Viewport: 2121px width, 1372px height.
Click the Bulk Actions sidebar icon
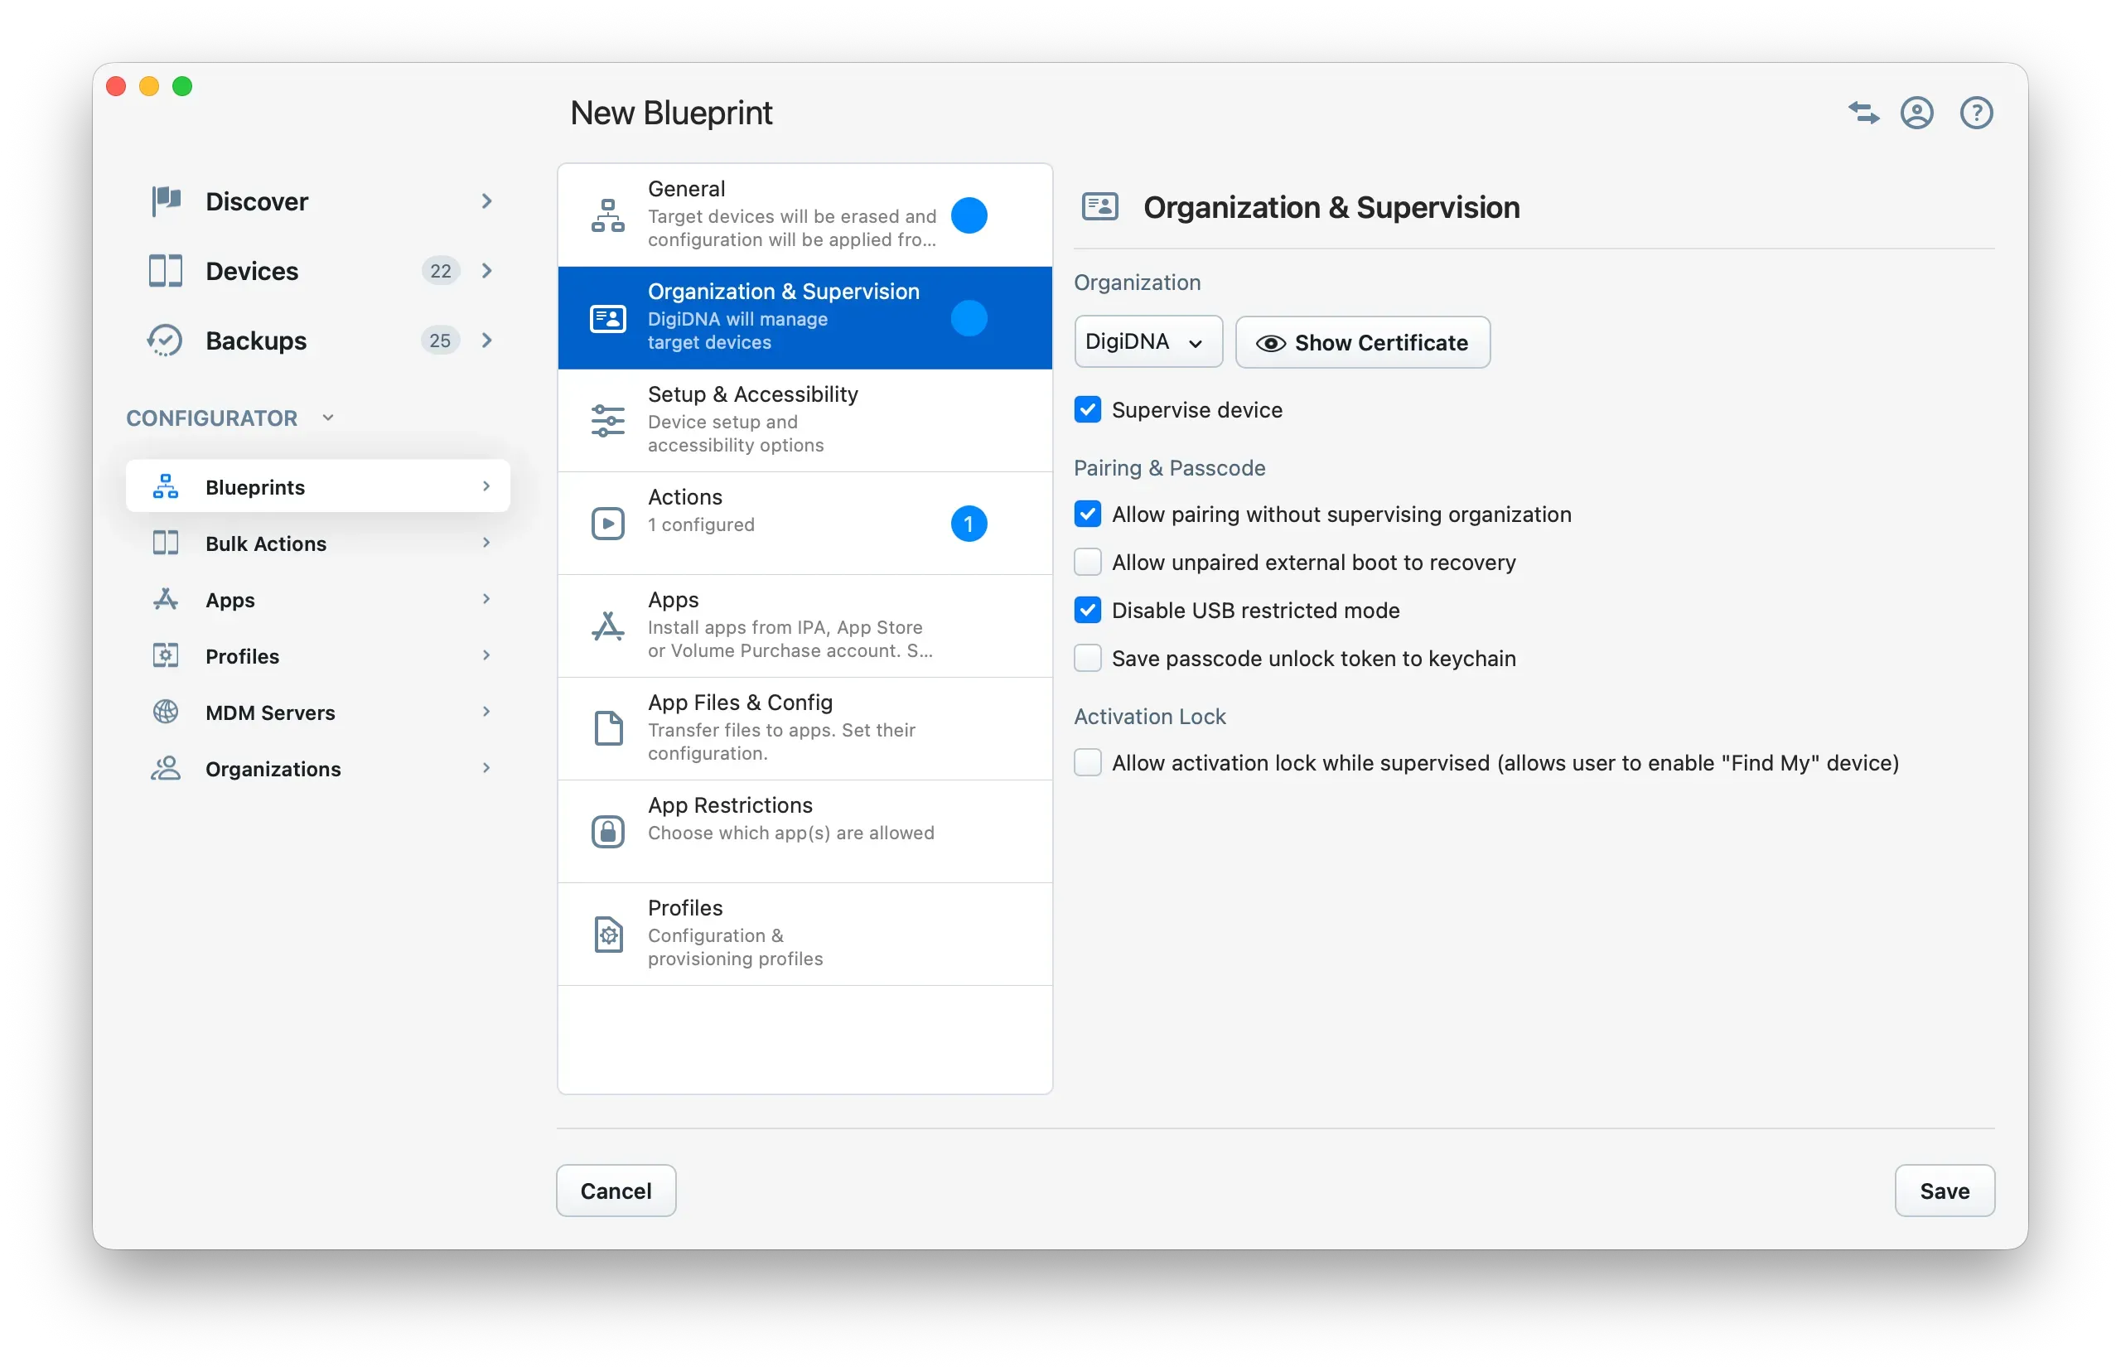pyautogui.click(x=166, y=543)
